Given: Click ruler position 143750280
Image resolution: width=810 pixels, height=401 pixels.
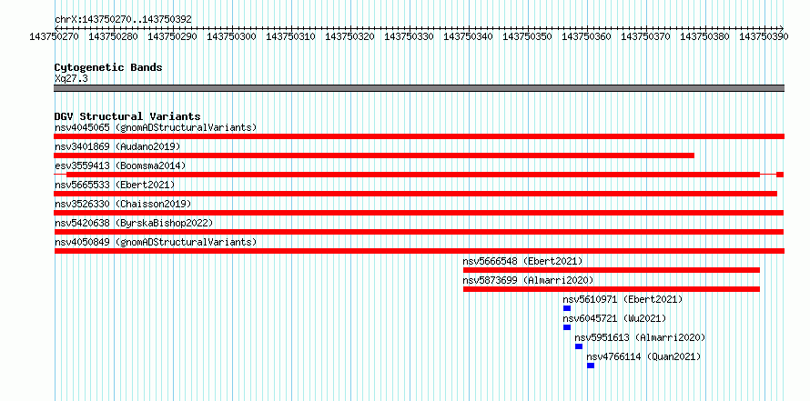Looking at the screenshot, I should pos(113,36).
